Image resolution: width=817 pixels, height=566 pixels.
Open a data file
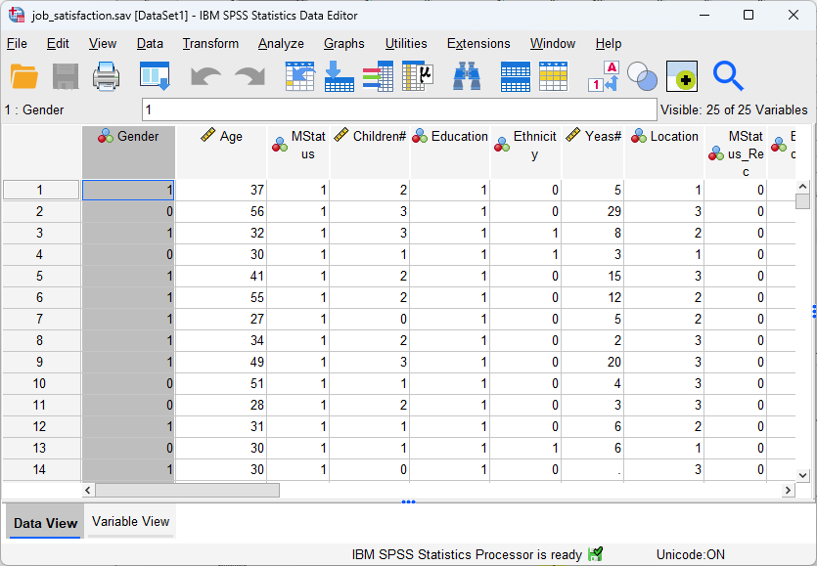(24, 75)
